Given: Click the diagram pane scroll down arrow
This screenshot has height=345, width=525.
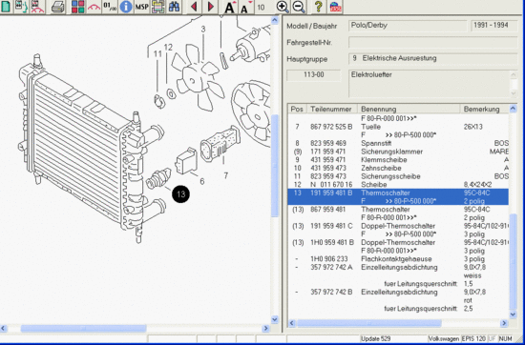Looking at the screenshot, I should [x=275, y=319].
